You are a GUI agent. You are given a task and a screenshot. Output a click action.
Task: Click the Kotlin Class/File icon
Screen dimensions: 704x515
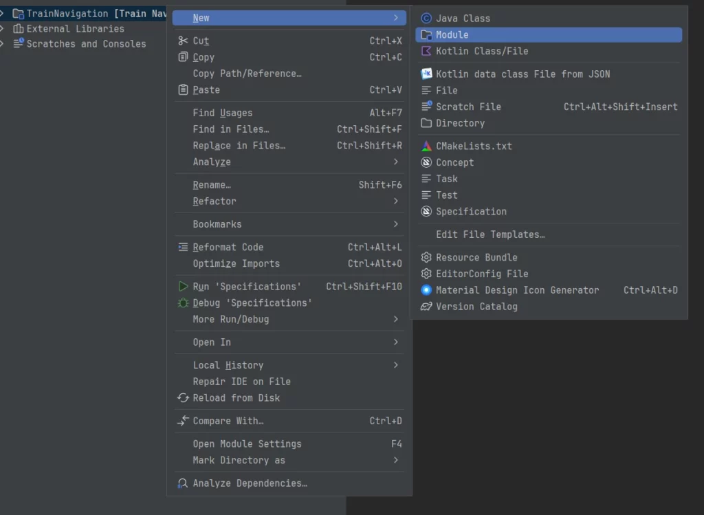pos(426,52)
